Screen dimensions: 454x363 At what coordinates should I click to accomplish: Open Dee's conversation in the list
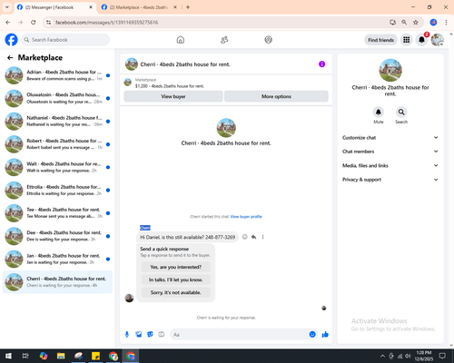(x=57, y=236)
